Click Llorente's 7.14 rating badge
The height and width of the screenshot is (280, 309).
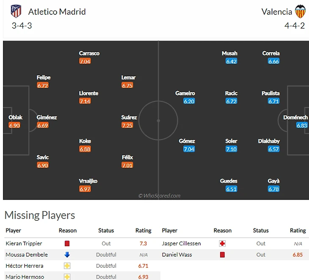85,101
